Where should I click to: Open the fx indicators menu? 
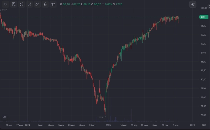[x=45, y=4]
